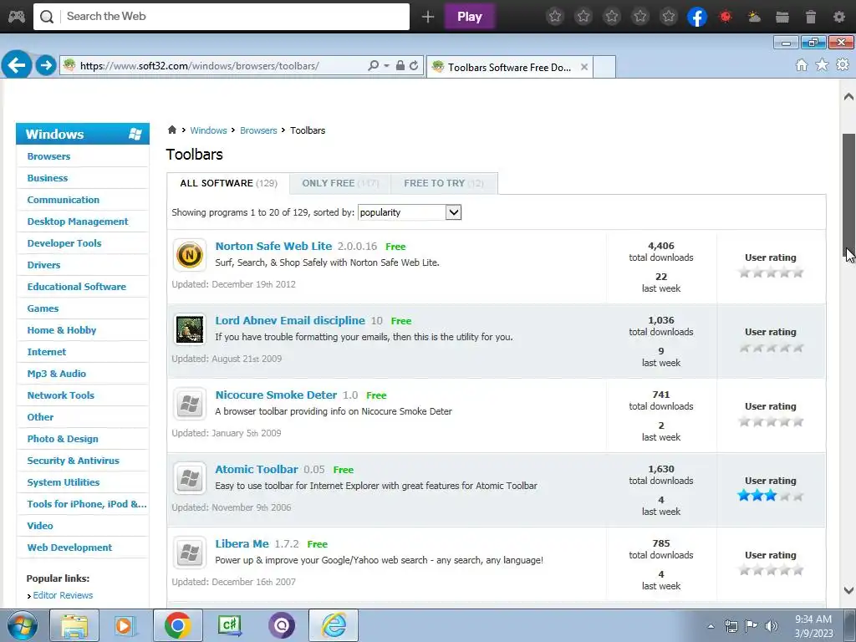Image resolution: width=856 pixels, height=642 pixels.
Task: Launch Google Chrome from the taskbar
Action: click(177, 625)
